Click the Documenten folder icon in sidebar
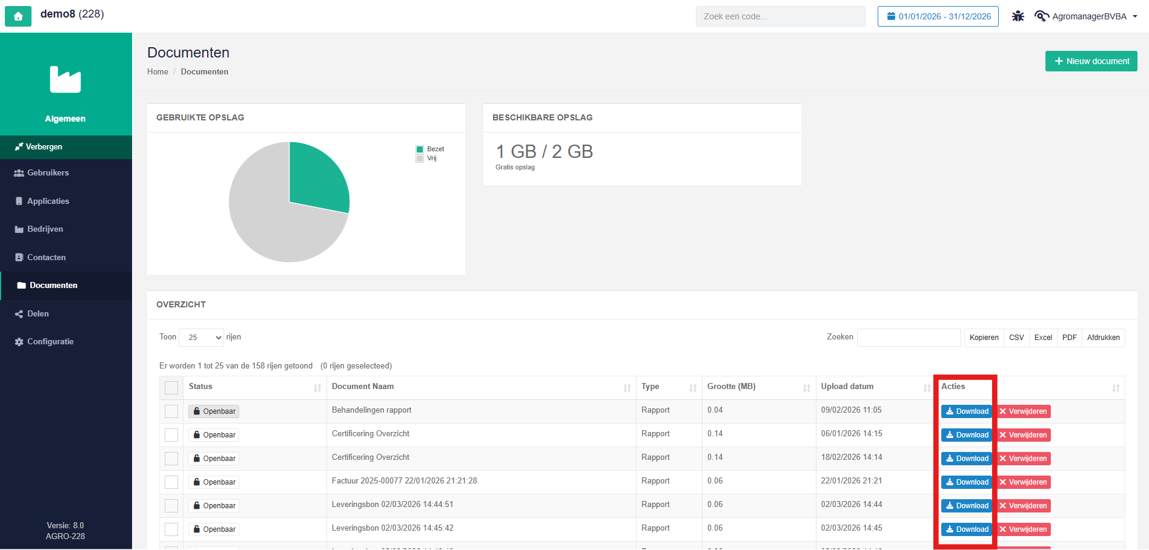Screen dimensions: 1149x550 click(x=22, y=286)
